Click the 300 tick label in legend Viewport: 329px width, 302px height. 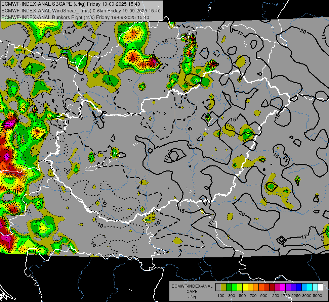(x=232, y=296)
